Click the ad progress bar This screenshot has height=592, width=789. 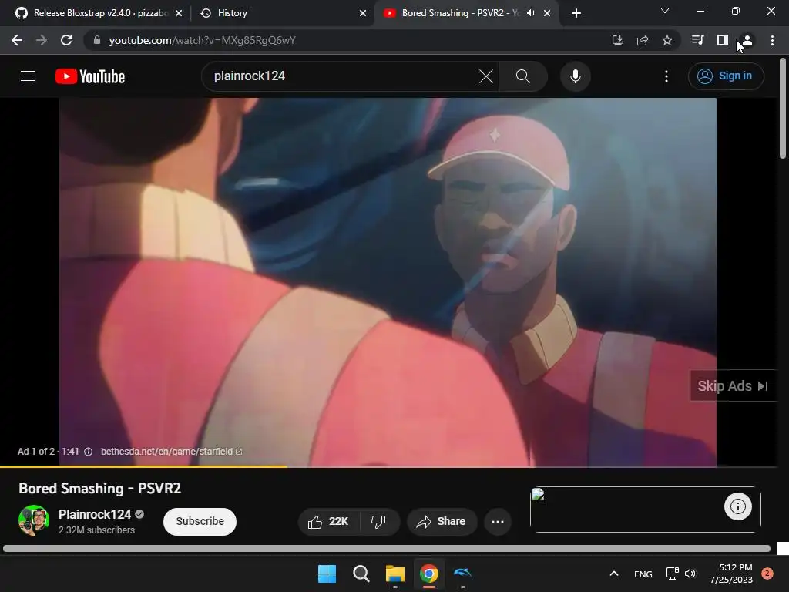[388, 466]
